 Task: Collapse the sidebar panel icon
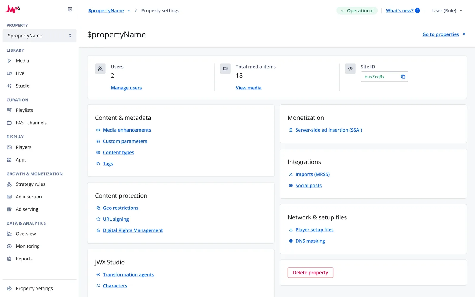click(x=70, y=9)
